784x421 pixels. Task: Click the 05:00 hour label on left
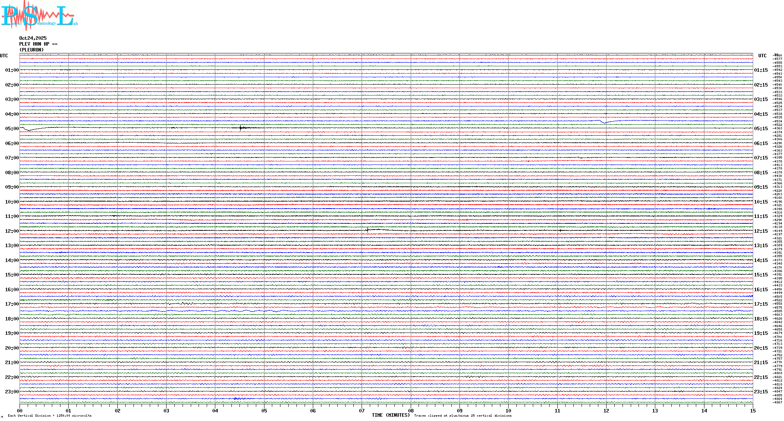point(12,129)
